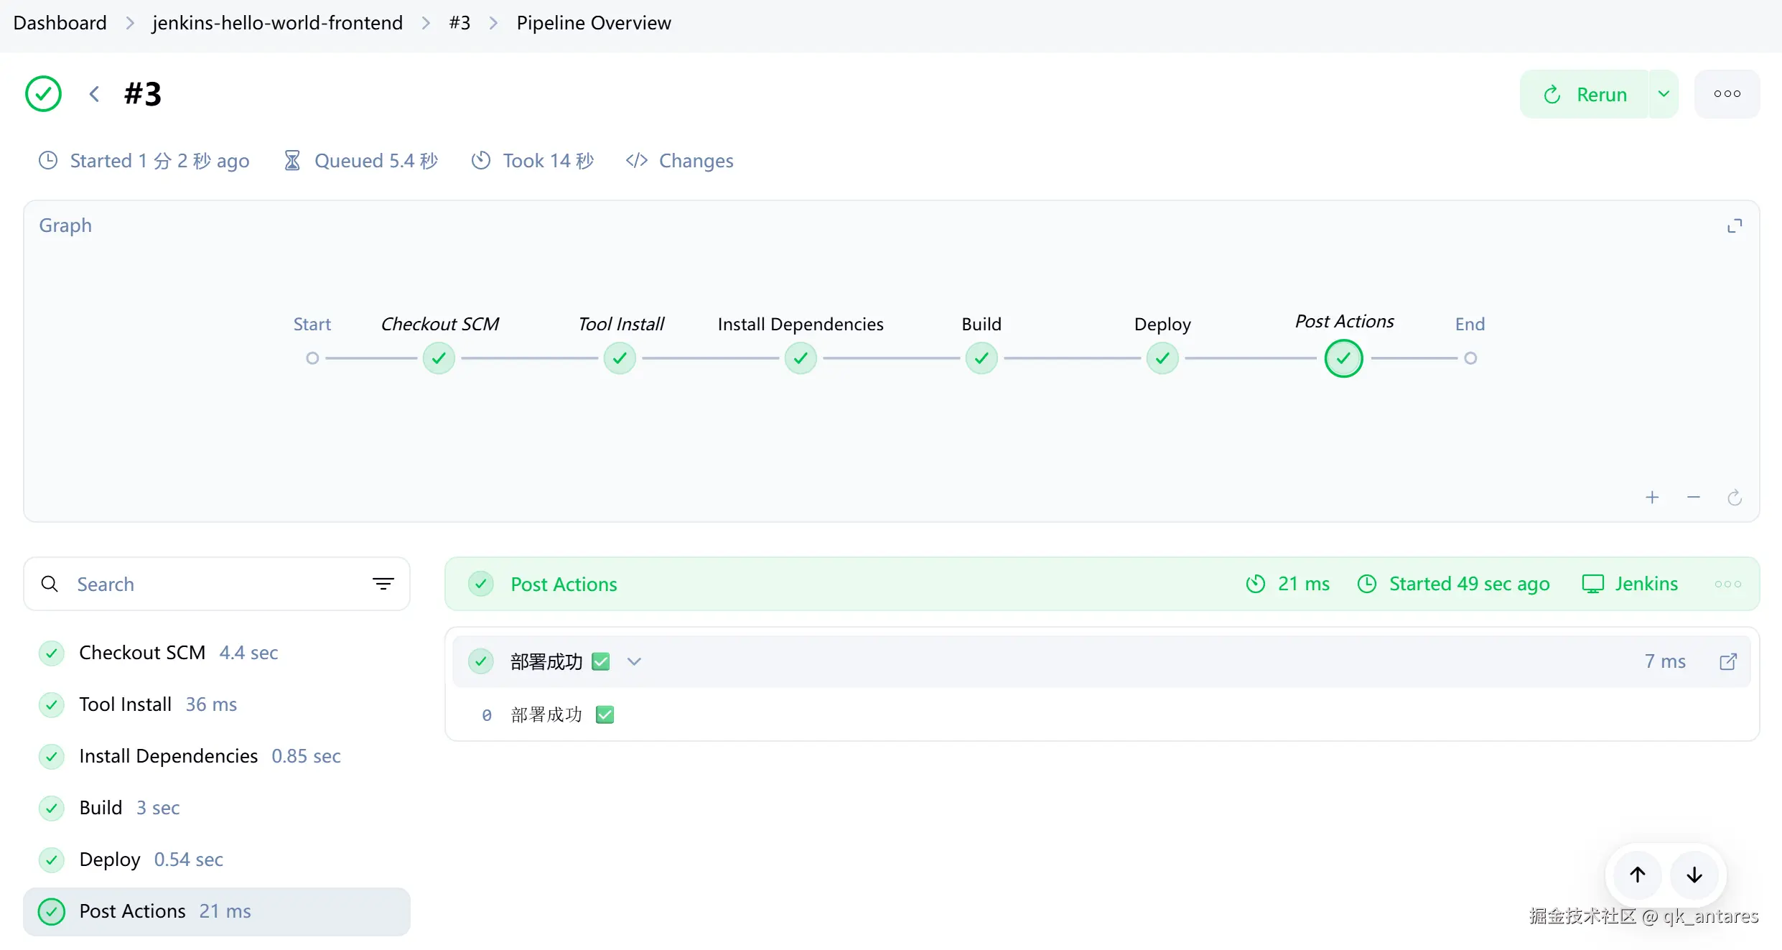This screenshot has width=1782, height=950.
Task: Select Deploy stage in list
Action: (x=217, y=860)
